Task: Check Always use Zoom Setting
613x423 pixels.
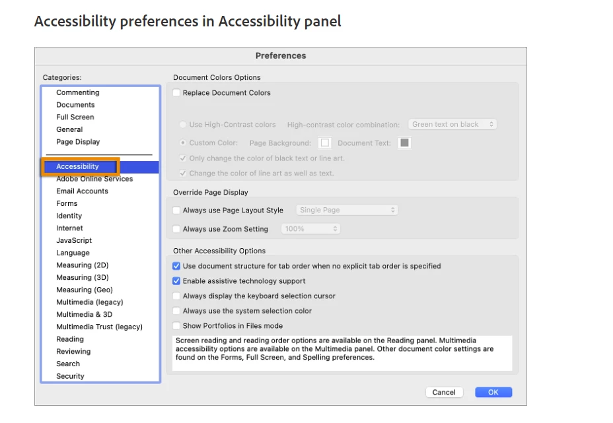Action: coord(176,229)
